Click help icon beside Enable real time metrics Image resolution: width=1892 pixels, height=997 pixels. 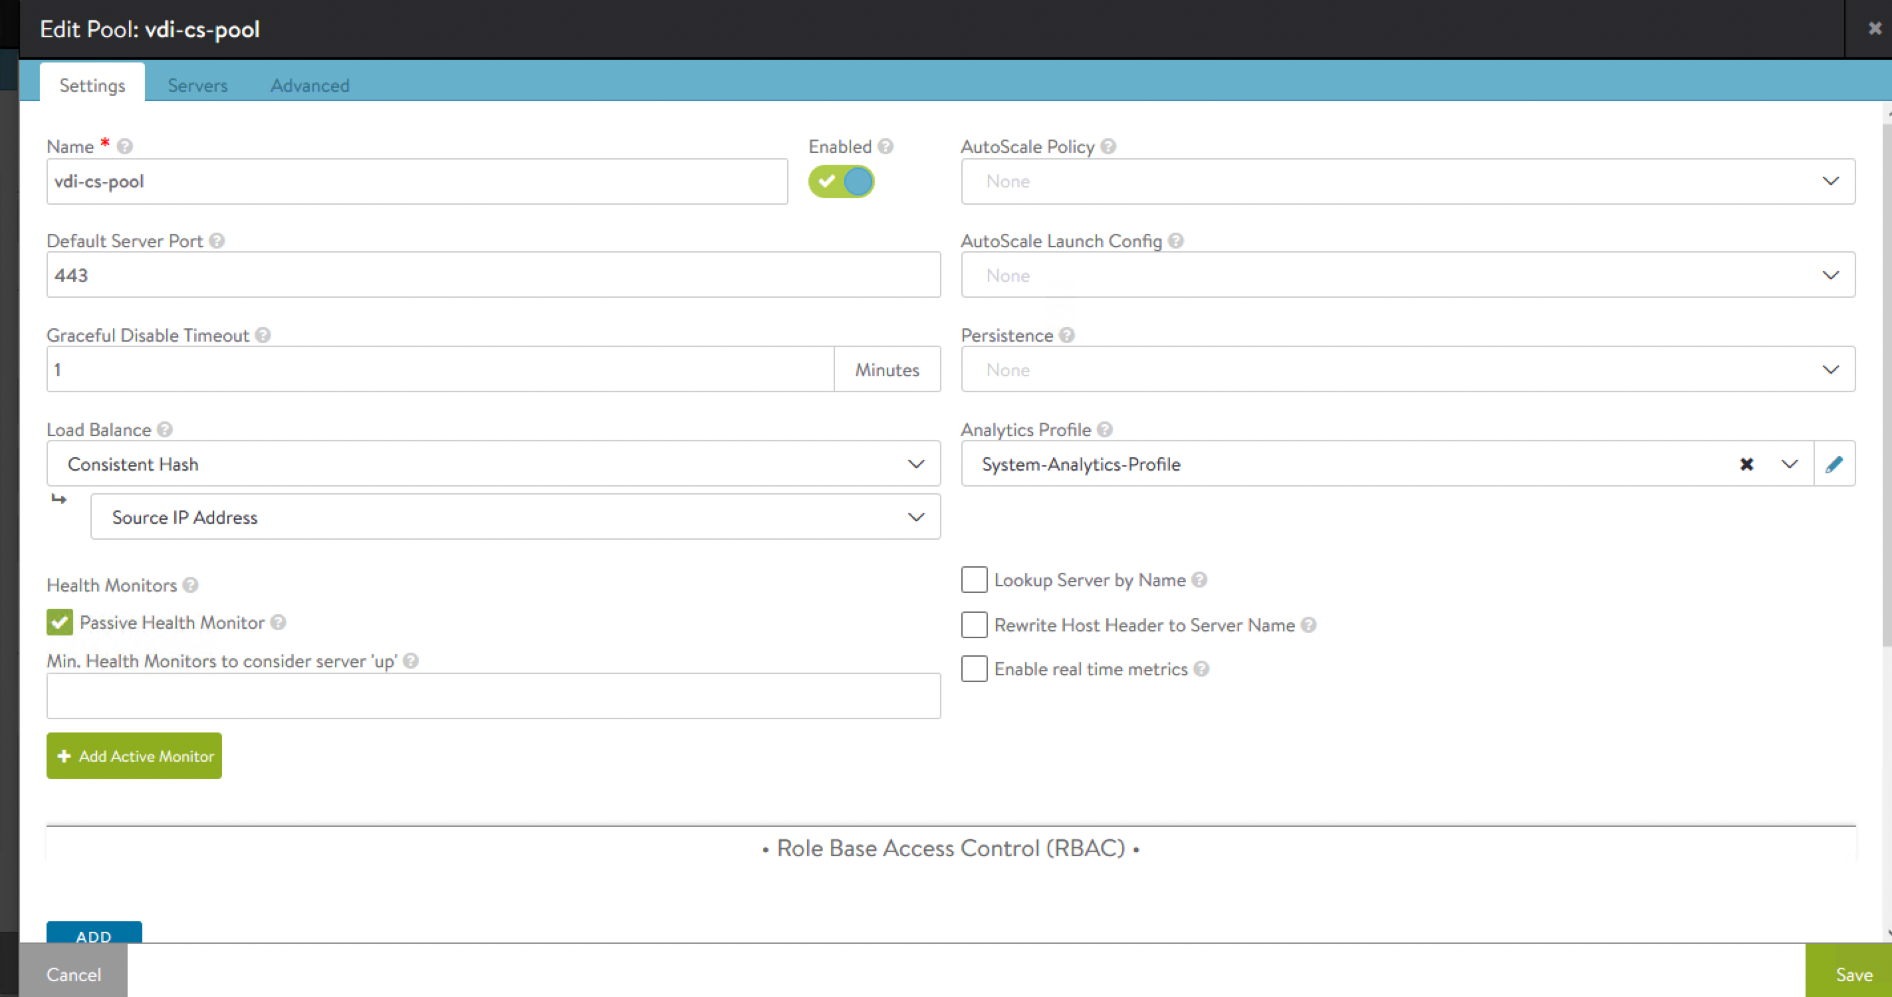click(1201, 669)
